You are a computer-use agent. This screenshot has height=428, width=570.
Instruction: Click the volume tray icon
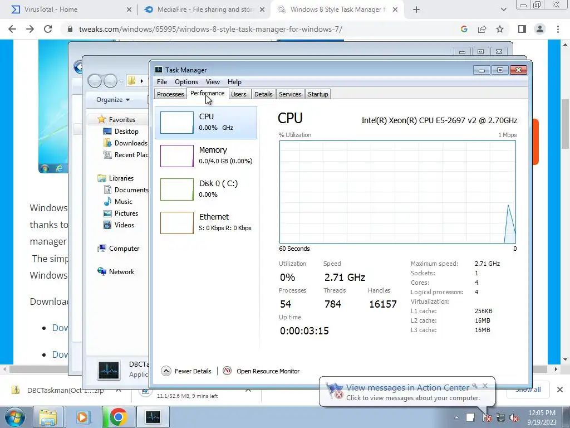(x=514, y=418)
